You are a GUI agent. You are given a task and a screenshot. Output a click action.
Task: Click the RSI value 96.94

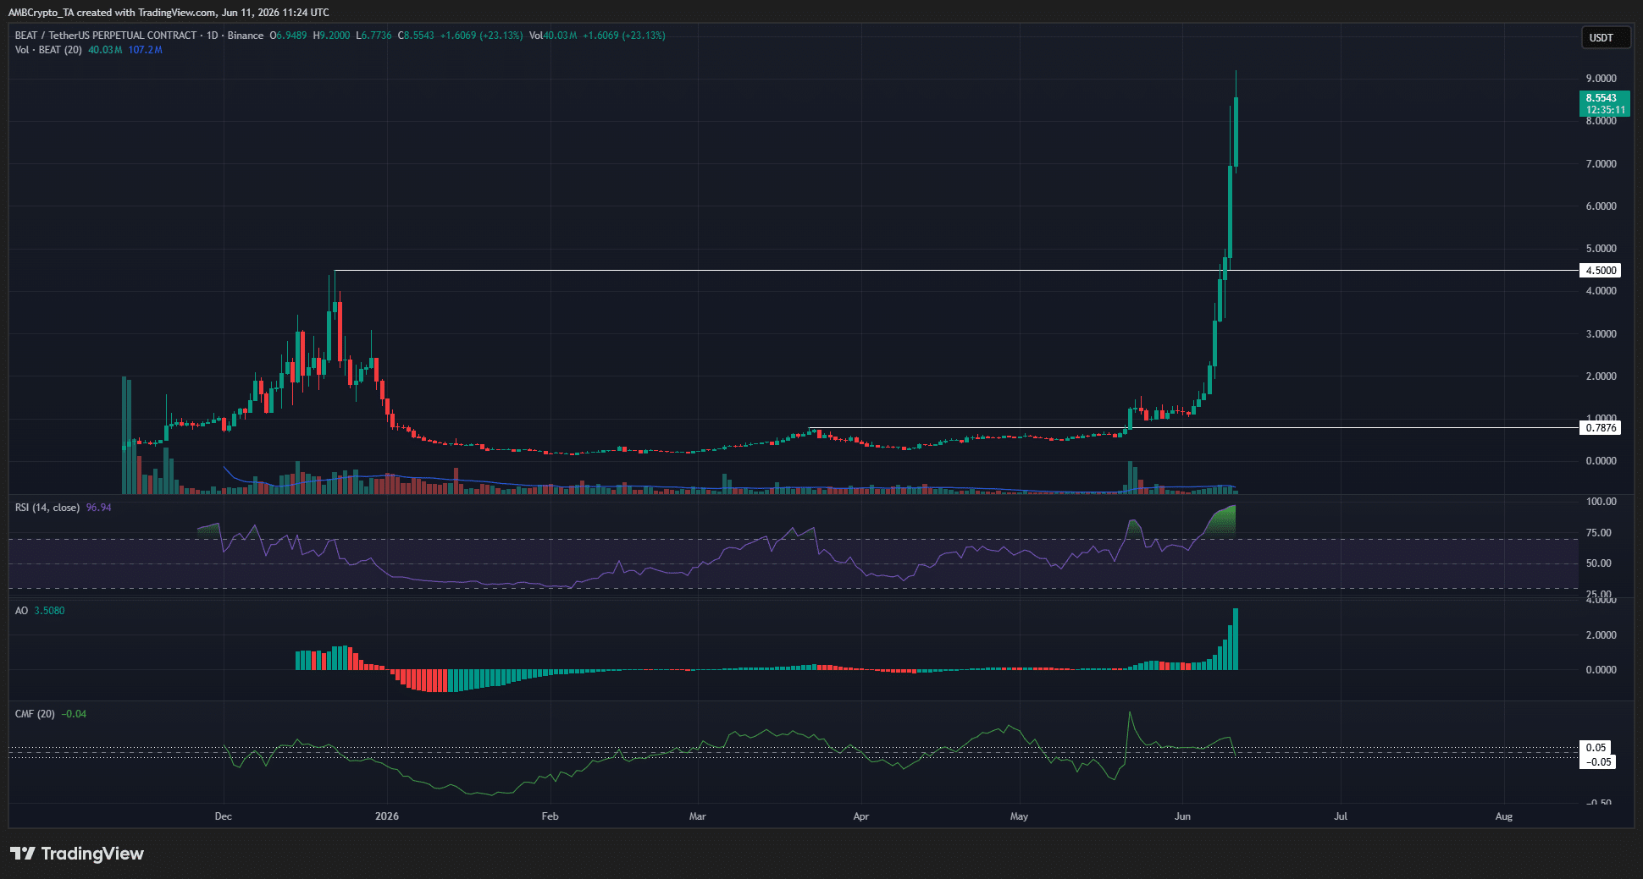98,508
